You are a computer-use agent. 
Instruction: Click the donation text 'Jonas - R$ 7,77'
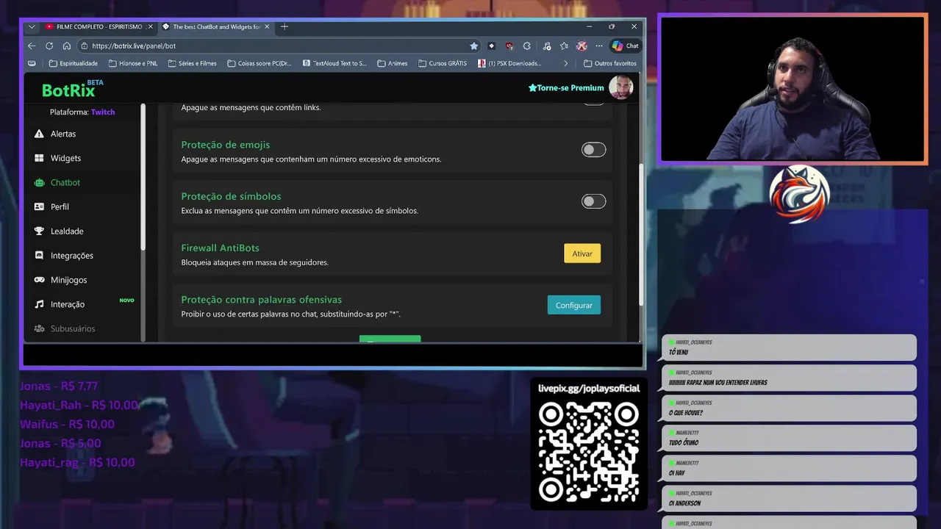coord(59,386)
